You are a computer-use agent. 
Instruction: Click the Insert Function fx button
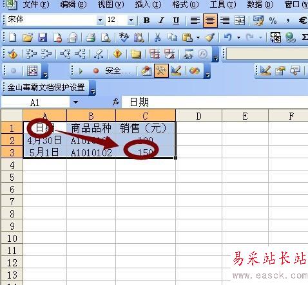tap(116, 102)
